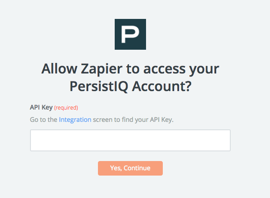270x198 pixels.
Task: Click the PersistIQ Account? heading line
Action: pyautogui.click(x=130, y=86)
